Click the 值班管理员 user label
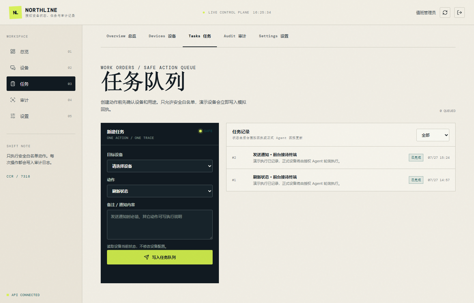This screenshot has height=303, width=474. (426, 13)
